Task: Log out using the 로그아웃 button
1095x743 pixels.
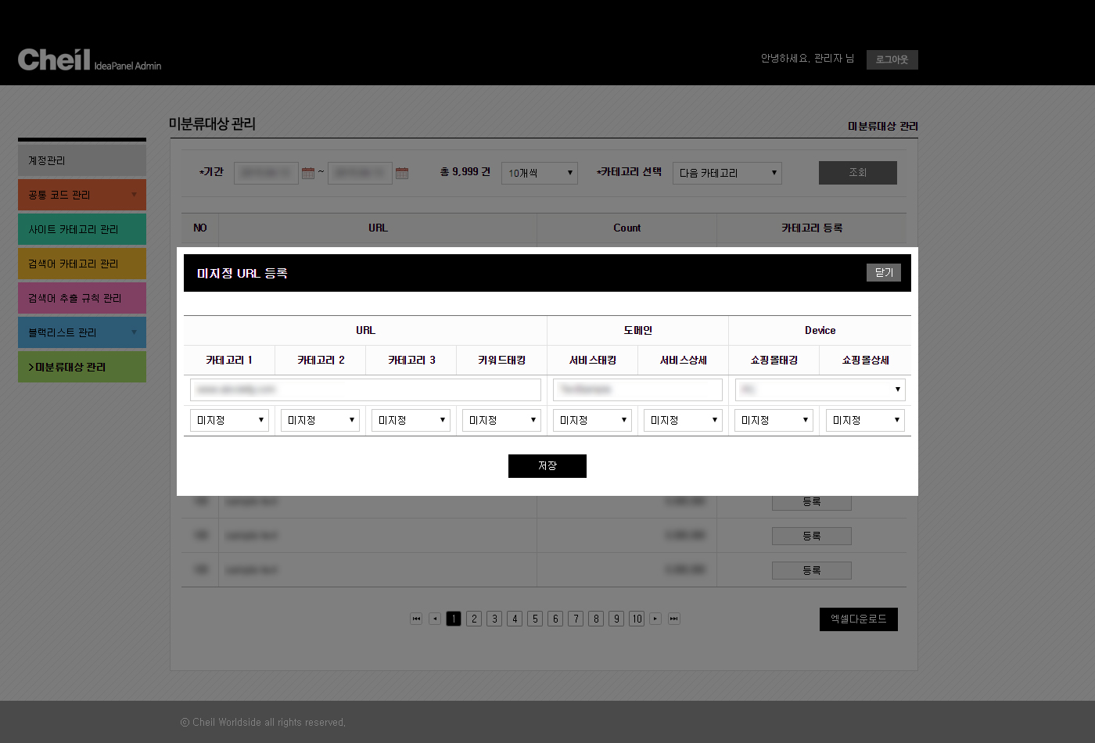Action: pyautogui.click(x=892, y=59)
